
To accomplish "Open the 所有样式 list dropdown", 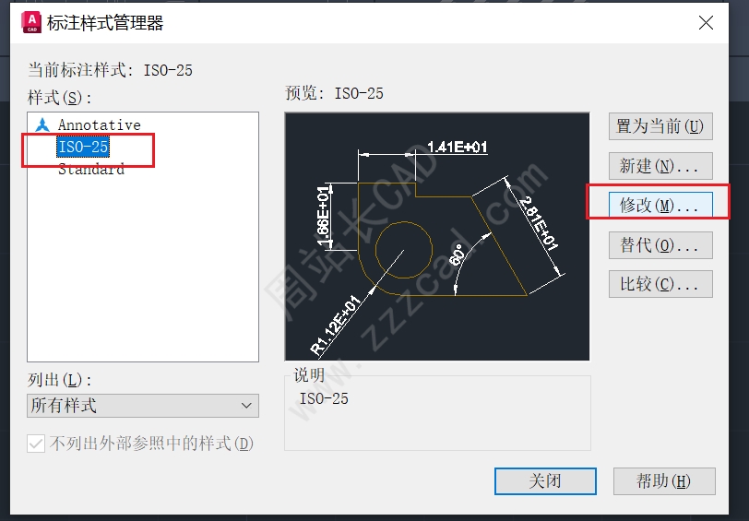I will coord(143,406).
